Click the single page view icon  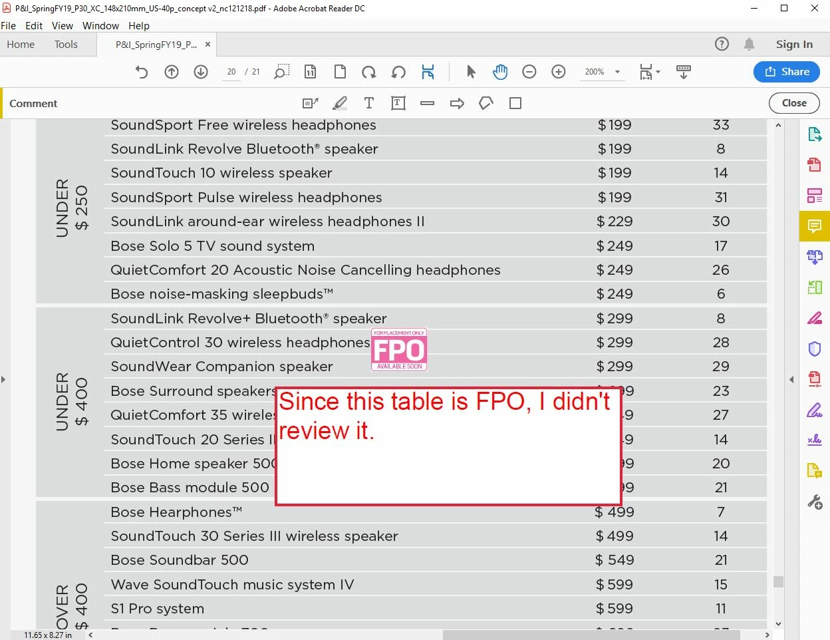pos(340,72)
